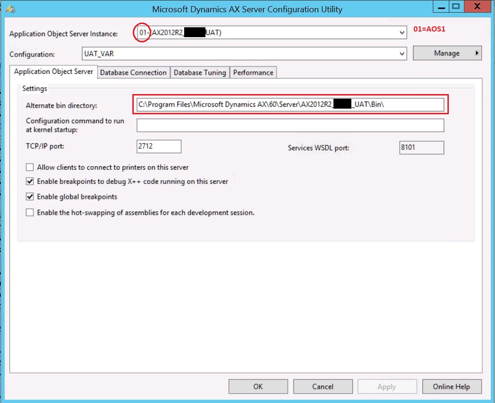The image size is (495, 403).
Task: Select the Performance tab
Action: point(253,72)
